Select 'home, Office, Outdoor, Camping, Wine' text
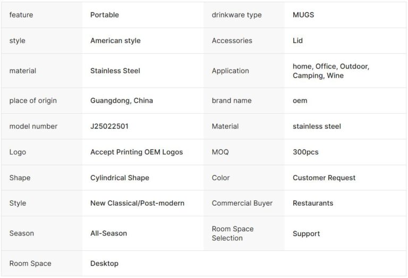408x278 pixels. [x=330, y=71]
